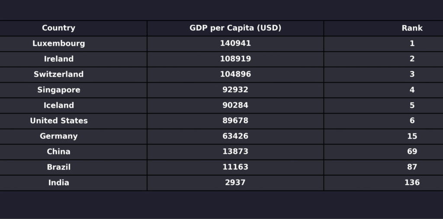Select the United States cell
This screenshot has height=219, width=443.
pyautogui.click(x=58, y=121)
